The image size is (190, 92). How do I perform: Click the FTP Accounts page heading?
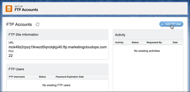click(19, 25)
